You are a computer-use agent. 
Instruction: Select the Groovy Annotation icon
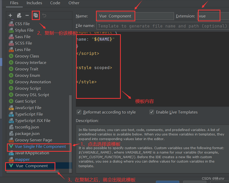[x=11, y=82]
